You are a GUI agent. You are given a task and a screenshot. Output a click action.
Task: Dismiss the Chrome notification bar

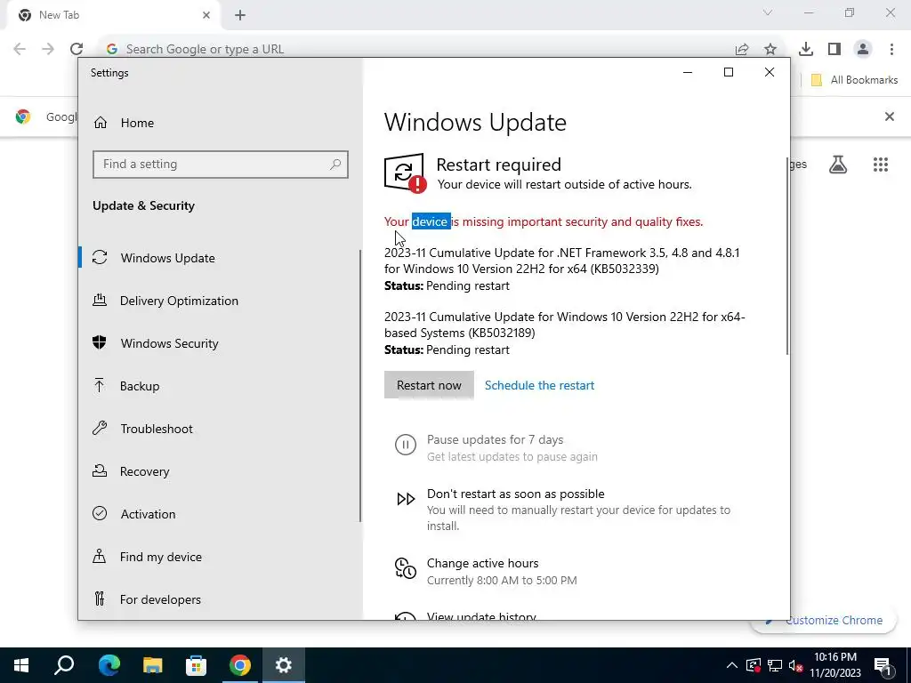pyautogui.click(x=889, y=117)
